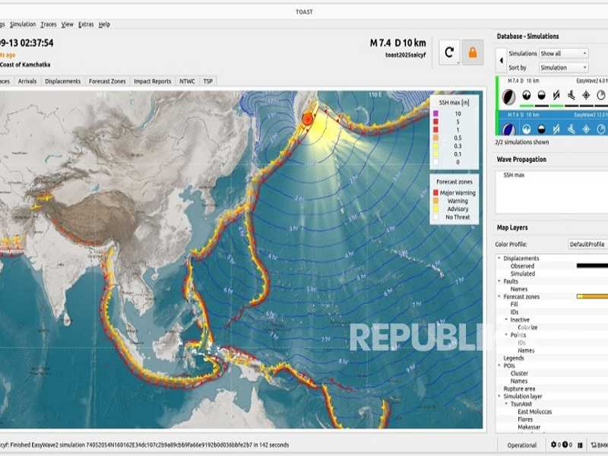This screenshot has width=608, height=456.
Task: Switch to the Forecast Zones tab
Action: pyautogui.click(x=107, y=81)
